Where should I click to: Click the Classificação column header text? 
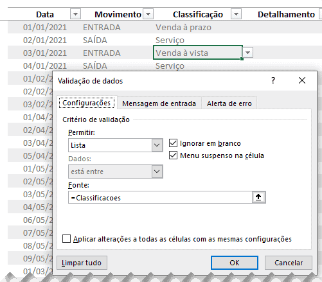[198, 15]
